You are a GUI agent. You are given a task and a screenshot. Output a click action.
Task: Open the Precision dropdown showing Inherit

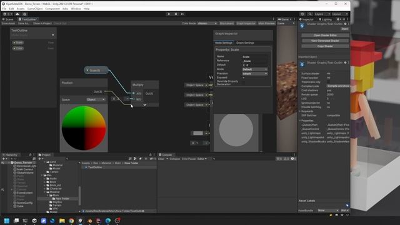[254, 74]
